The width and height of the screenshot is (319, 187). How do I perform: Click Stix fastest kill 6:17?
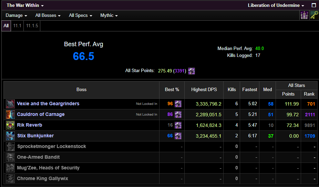click(253, 136)
